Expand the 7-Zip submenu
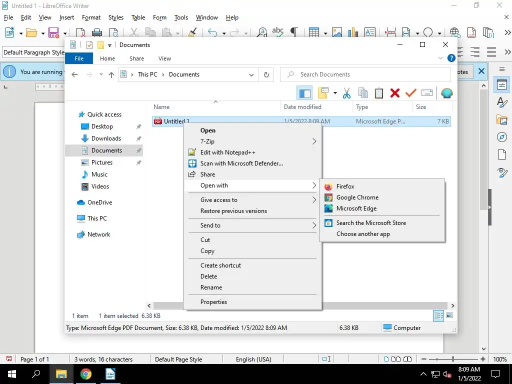Viewport: 512px width, 384px height. click(x=252, y=141)
